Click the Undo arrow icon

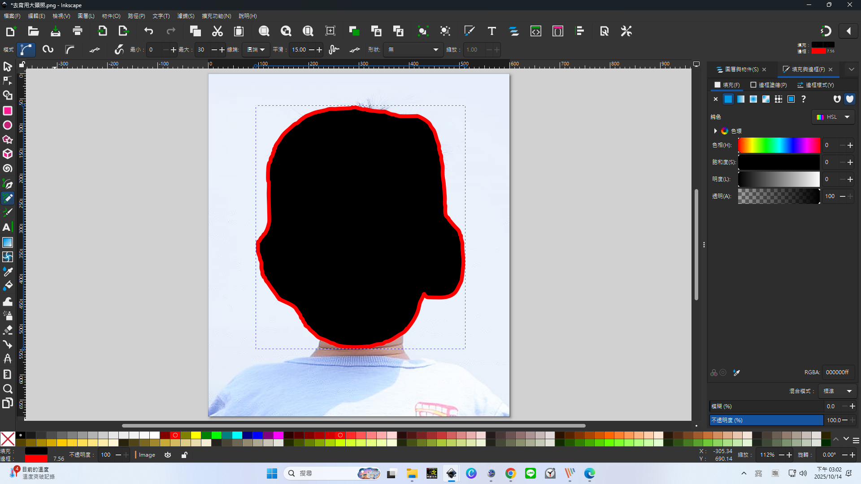[148, 31]
